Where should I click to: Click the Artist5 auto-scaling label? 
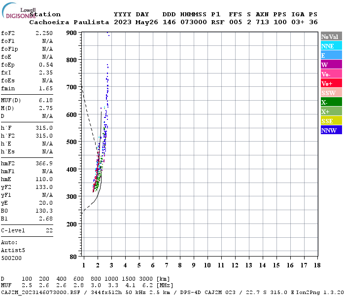(x=13, y=251)
